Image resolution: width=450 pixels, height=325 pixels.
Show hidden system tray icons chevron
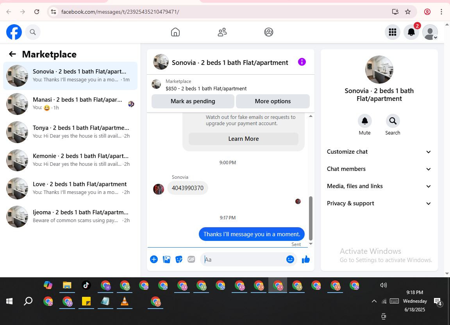(374, 301)
